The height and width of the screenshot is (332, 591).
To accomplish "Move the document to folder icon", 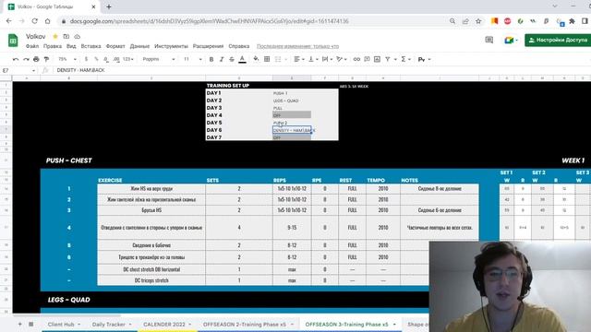I will (x=66, y=37).
